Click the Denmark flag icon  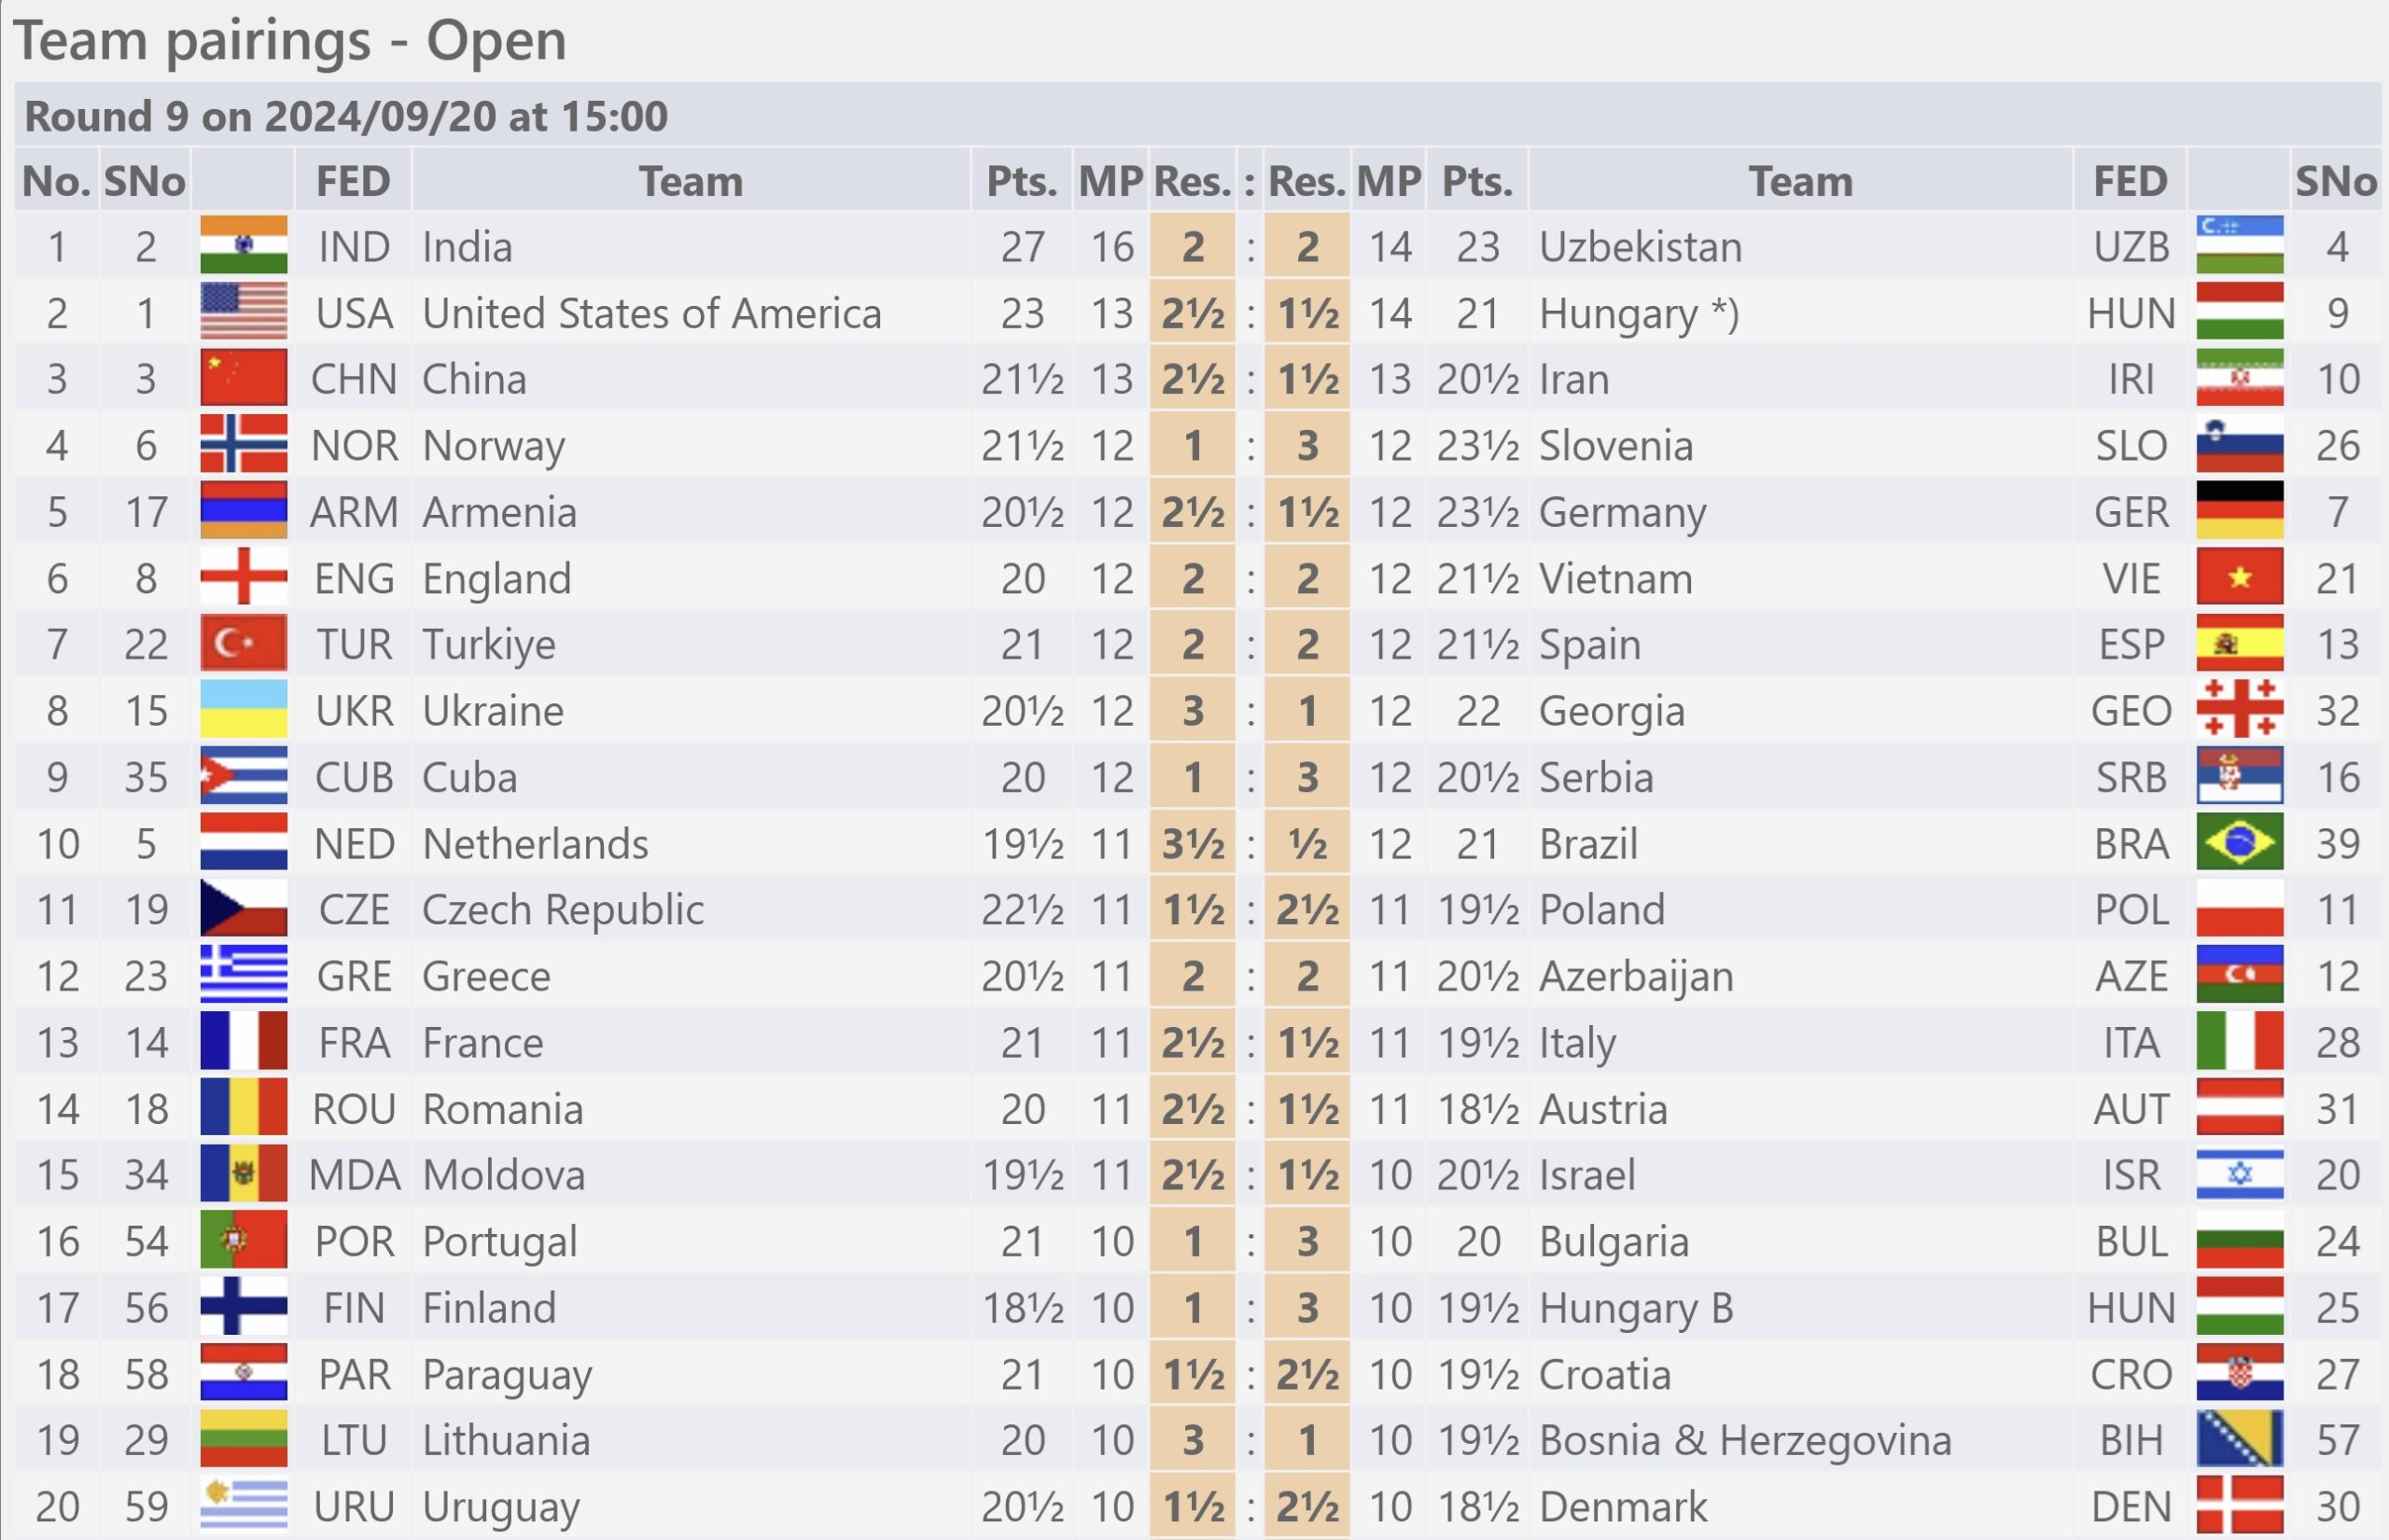[2240, 1505]
